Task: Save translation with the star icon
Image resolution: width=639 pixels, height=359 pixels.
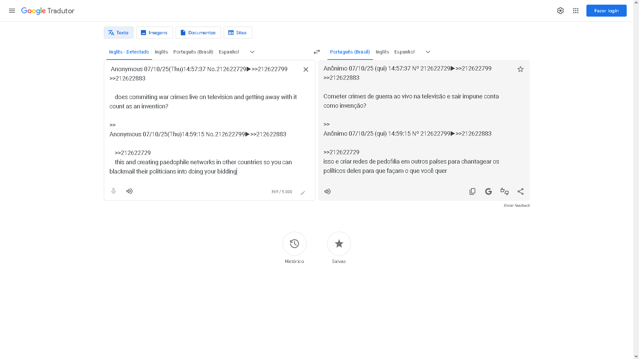Action: [x=521, y=69]
